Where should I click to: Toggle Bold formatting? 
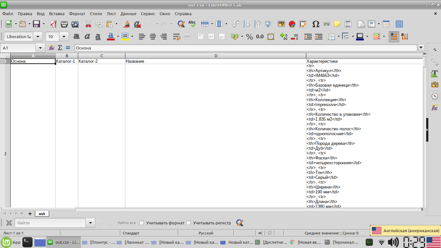pos(77,37)
